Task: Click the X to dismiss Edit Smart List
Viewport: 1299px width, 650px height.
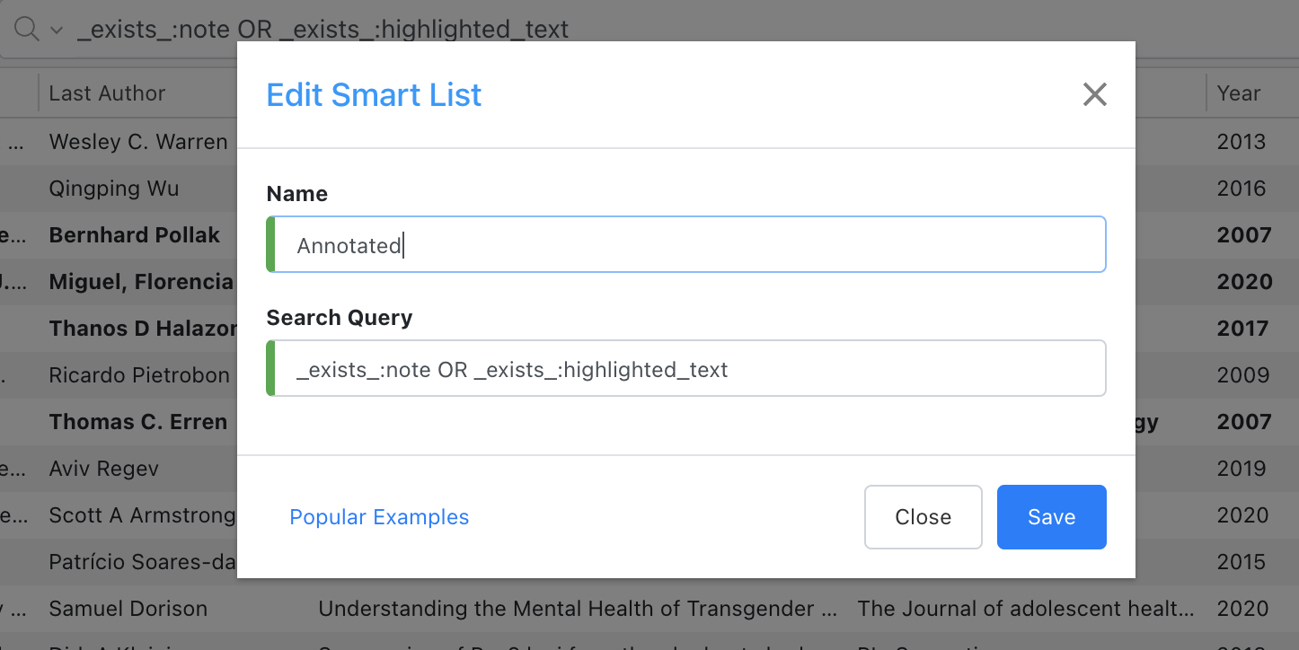Action: click(x=1094, y=93)
